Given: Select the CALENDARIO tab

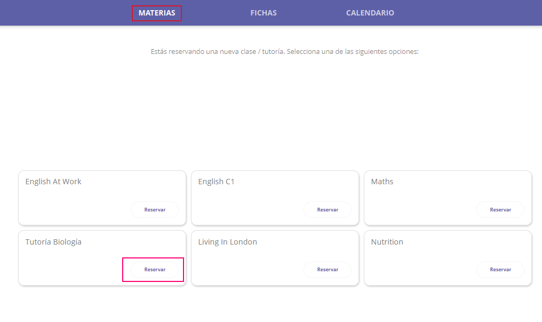Looking at the screenshot, I should coord(370,13).
